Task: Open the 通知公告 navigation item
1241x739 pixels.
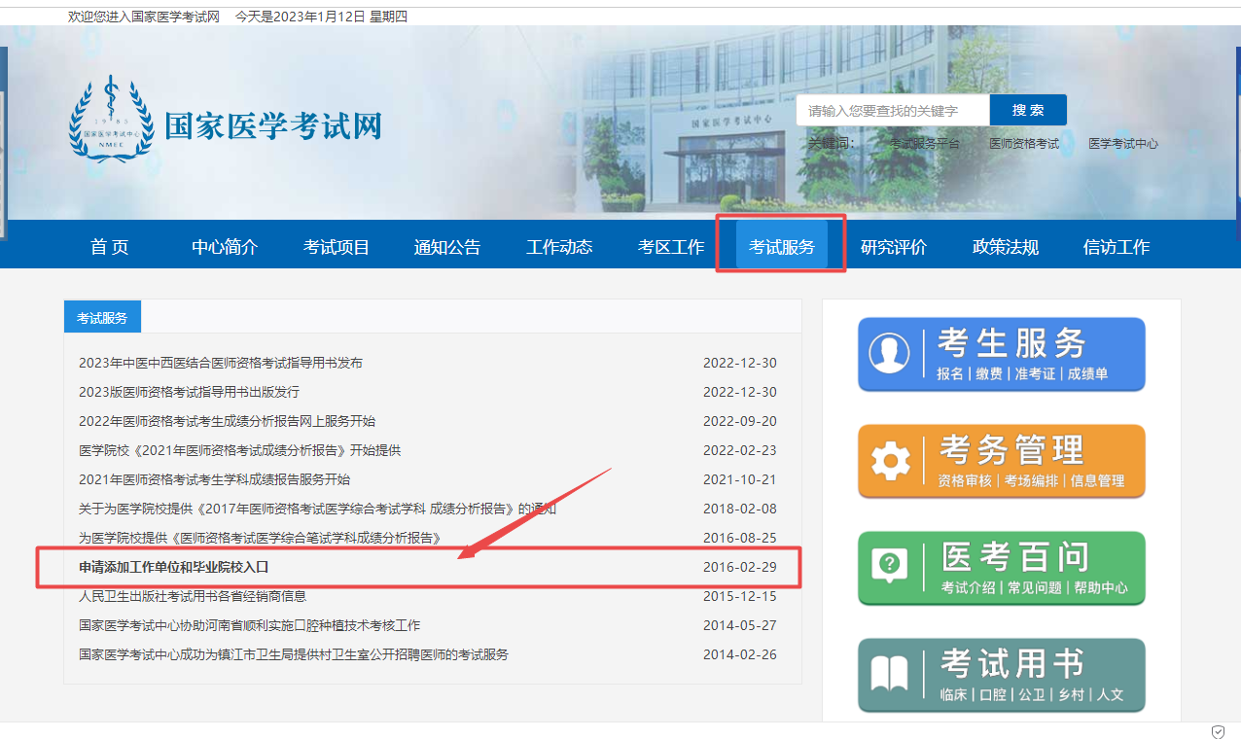Action: click(446, 247)
